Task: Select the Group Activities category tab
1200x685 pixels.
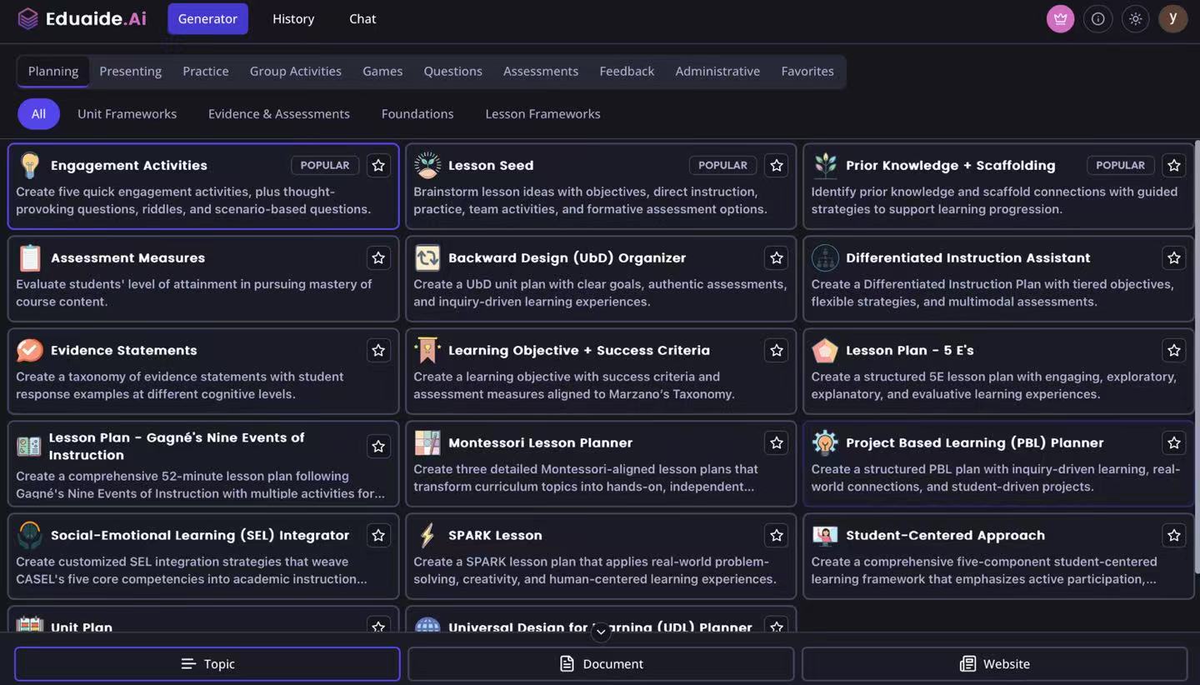Action: [x=296, y=71]
